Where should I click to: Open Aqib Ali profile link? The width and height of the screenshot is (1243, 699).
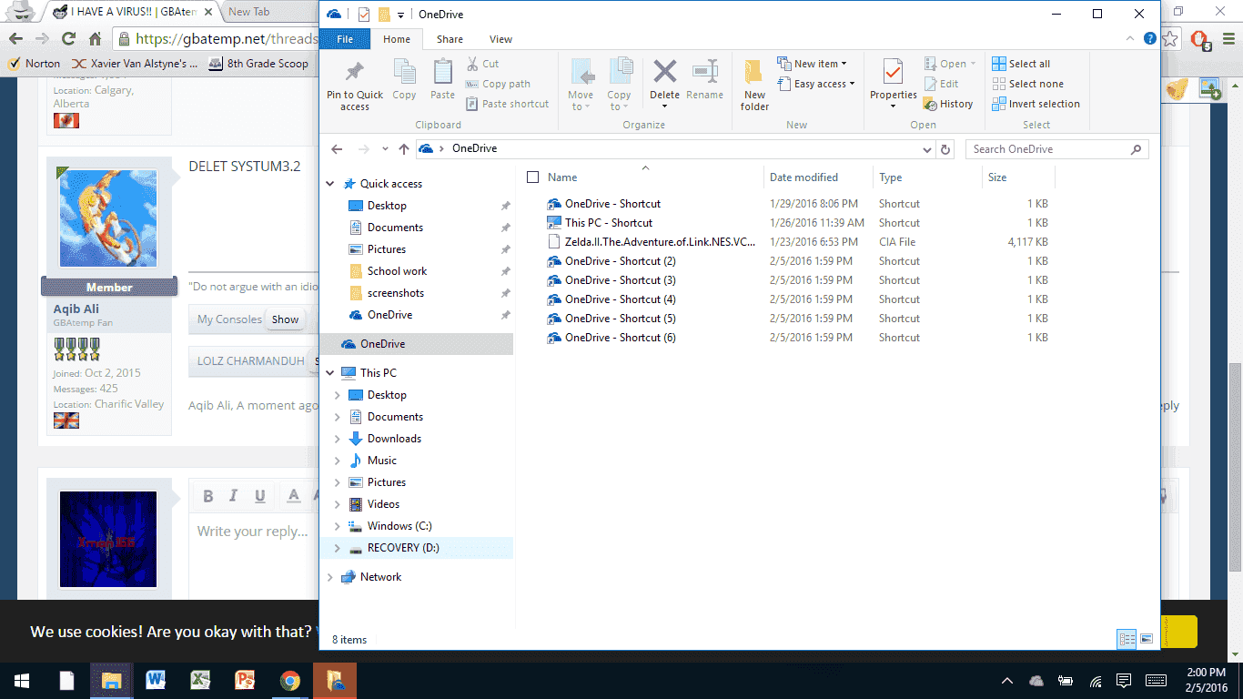76,309
